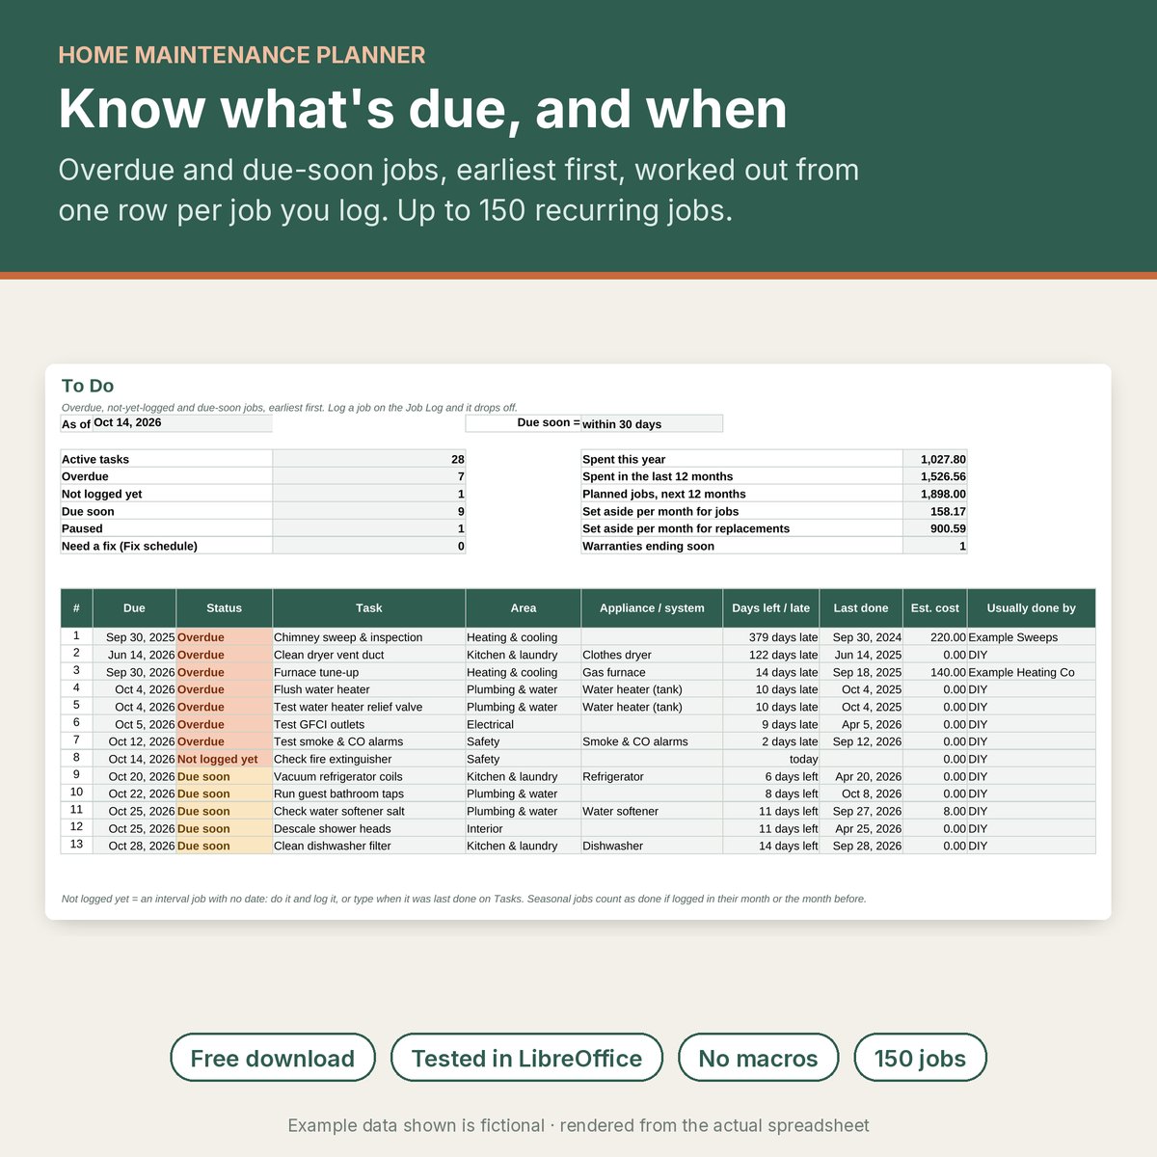Select the Run guest bathroom taps cell
1157x1157 pixels.
[369, 794]
